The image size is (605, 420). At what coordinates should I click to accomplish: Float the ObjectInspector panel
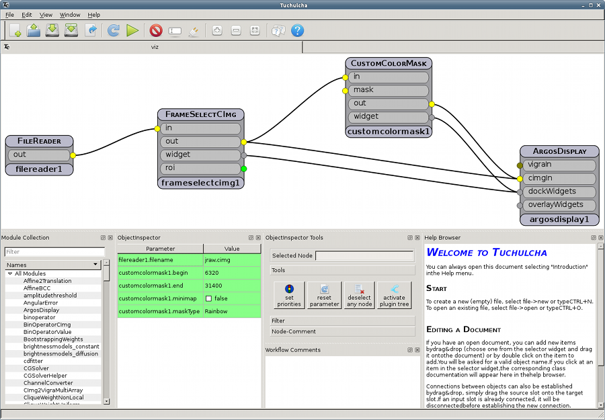pyautogui.click(x=251, y=238)
